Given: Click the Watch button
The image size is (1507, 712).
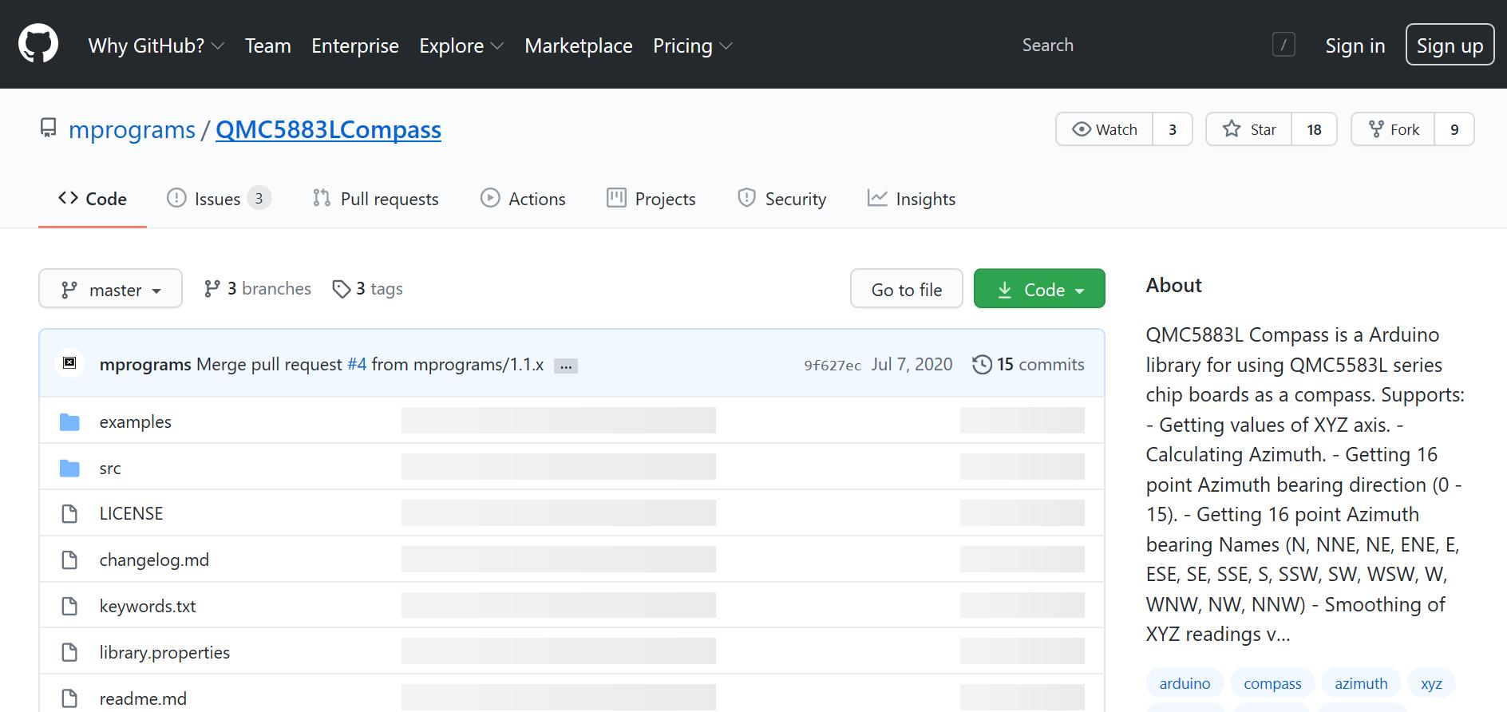Looking at the screenshot, I should [x=1105, y=129].
